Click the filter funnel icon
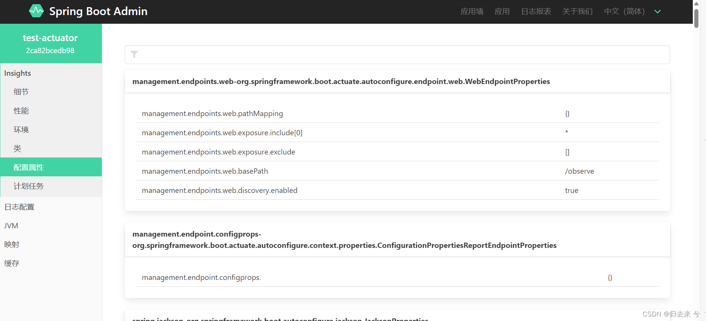 tap(134, 55)
